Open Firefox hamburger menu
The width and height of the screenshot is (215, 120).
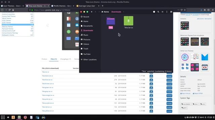pyautogui.click(x=213, y=10)
